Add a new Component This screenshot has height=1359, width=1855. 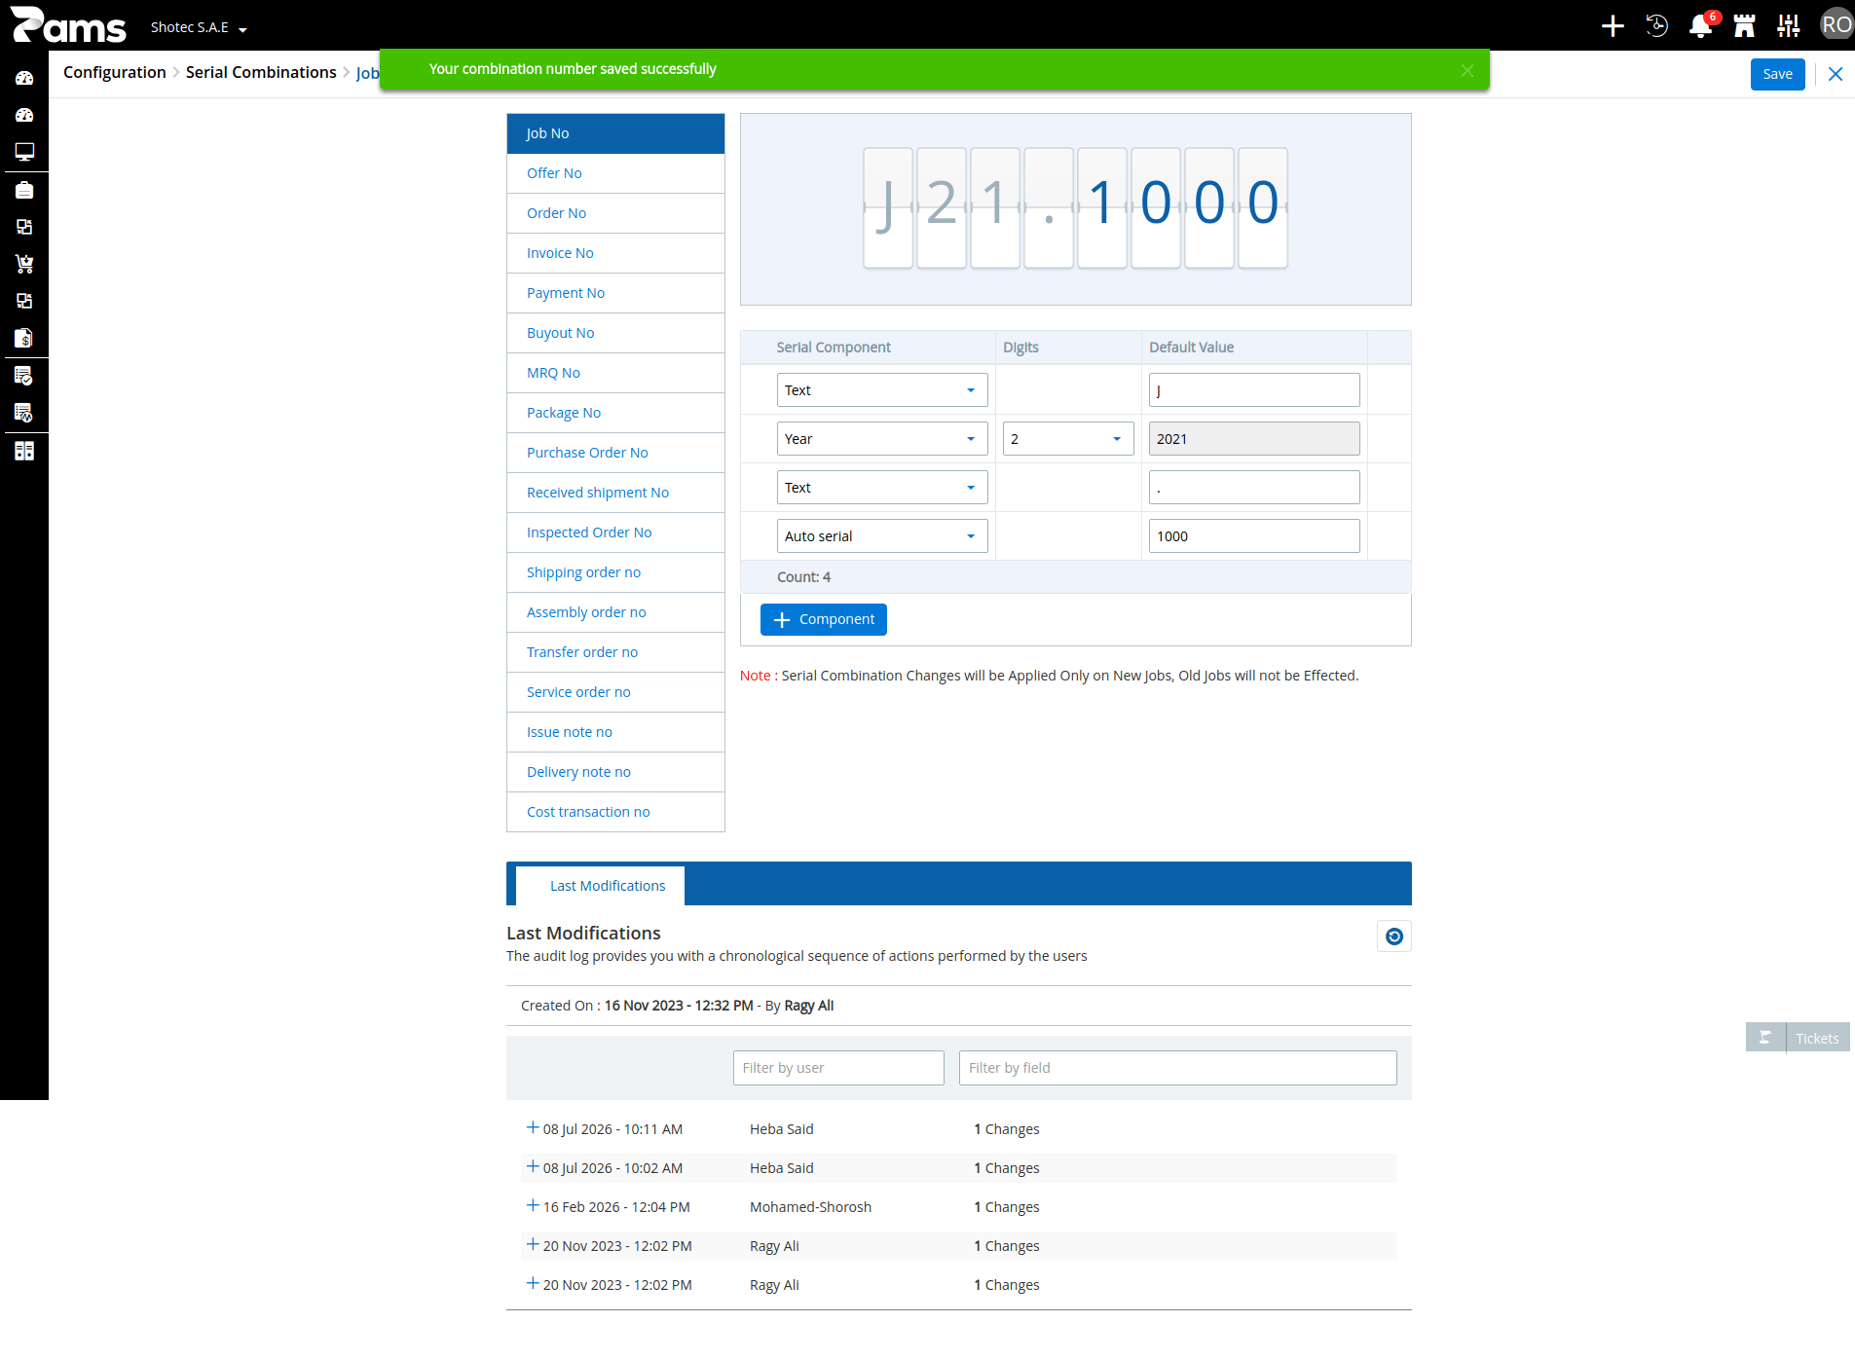point(823,619)
